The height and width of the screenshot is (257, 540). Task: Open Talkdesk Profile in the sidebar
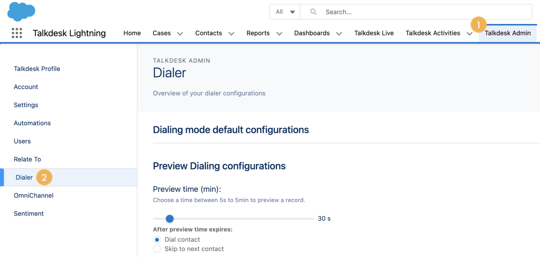37,69
